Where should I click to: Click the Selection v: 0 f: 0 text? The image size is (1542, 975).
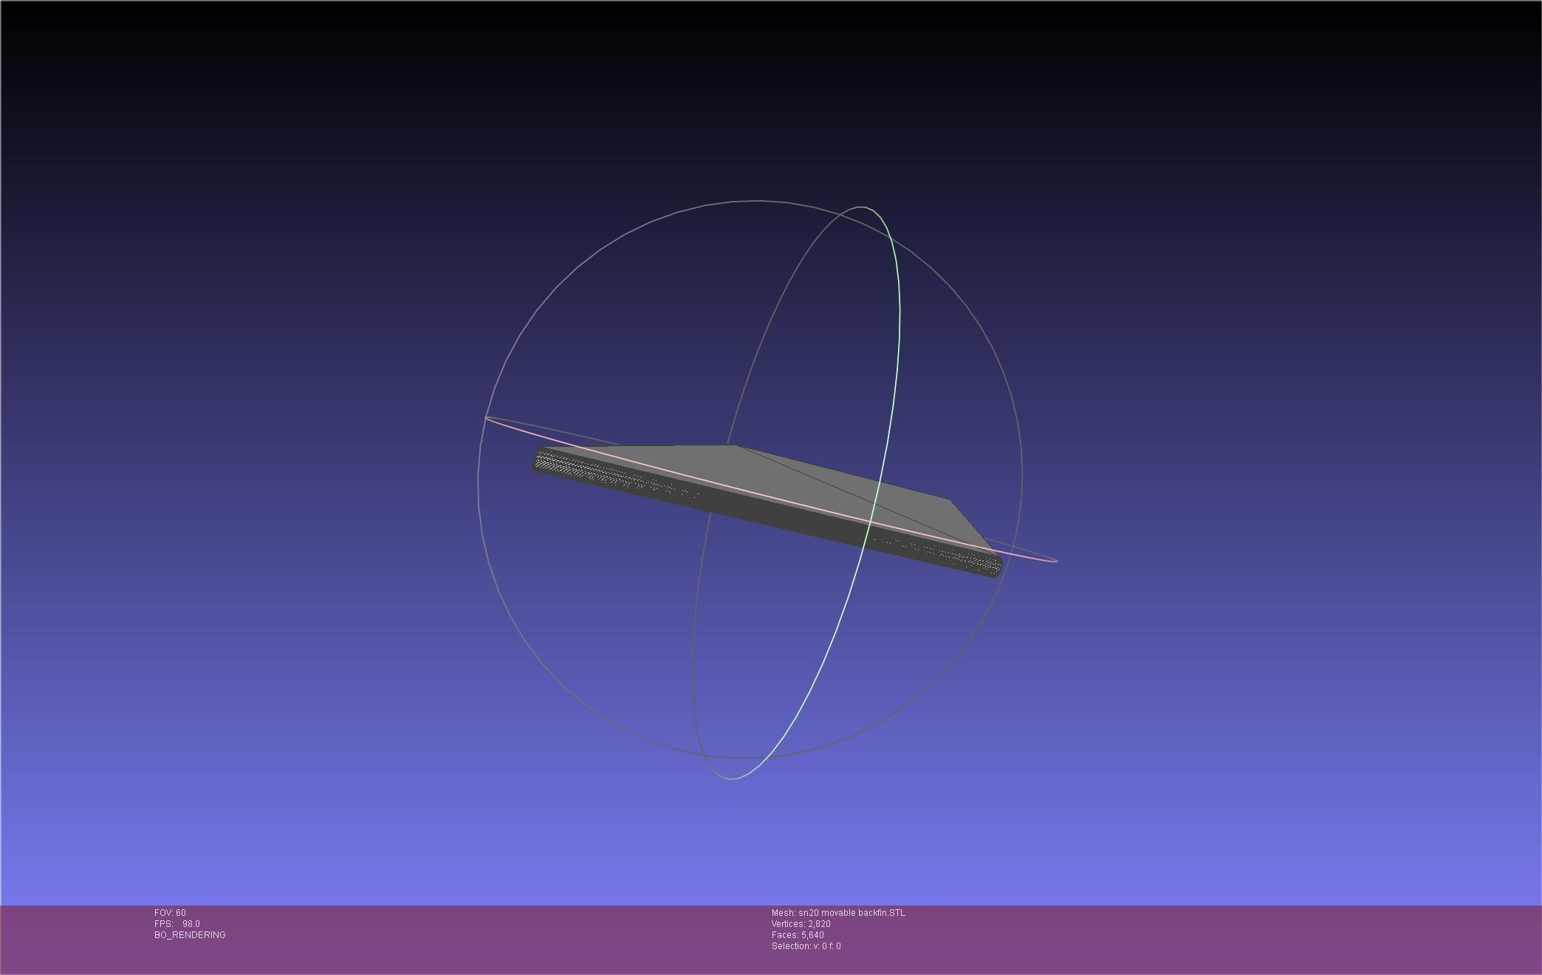806,946
